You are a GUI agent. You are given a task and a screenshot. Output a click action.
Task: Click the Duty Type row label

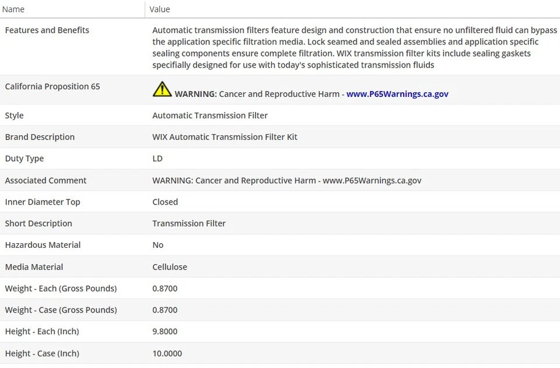pos(24,159)
